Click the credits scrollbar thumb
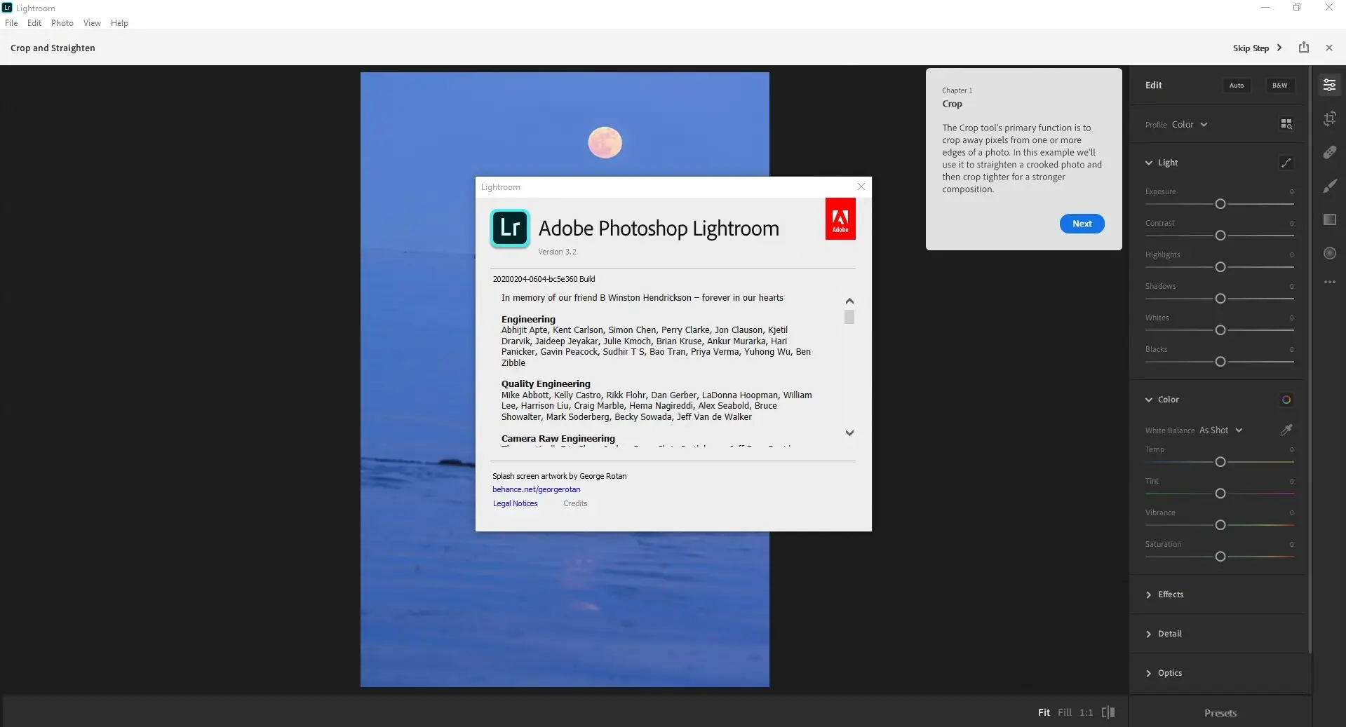Image resolution: width=1346 pixels, height=727 pixels. [849, 317]
